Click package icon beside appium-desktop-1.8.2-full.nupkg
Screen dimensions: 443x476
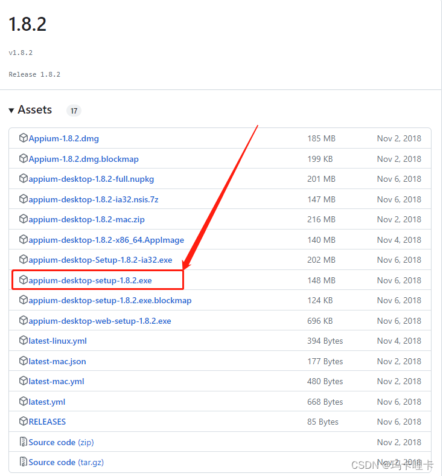[24, 179]
